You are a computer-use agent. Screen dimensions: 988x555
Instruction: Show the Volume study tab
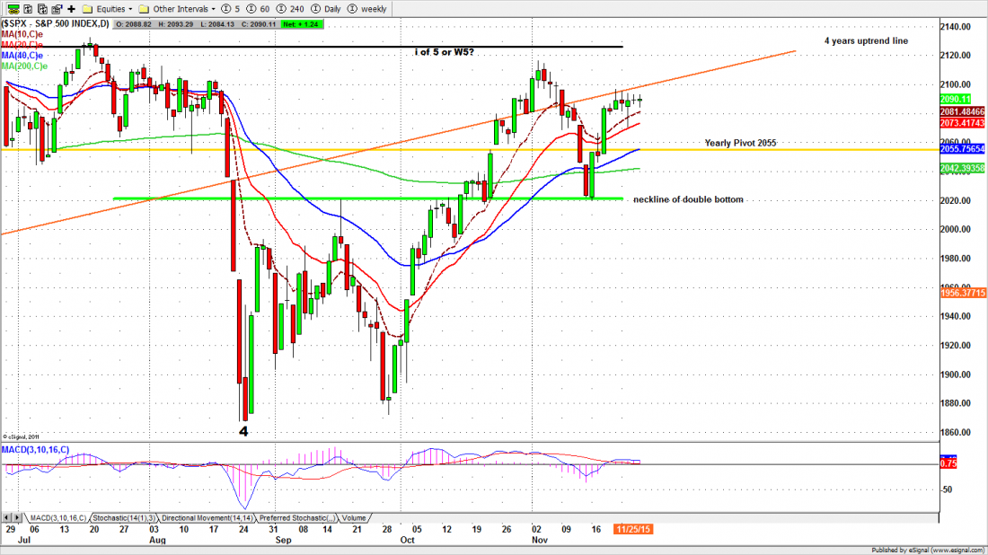(353, 518)
